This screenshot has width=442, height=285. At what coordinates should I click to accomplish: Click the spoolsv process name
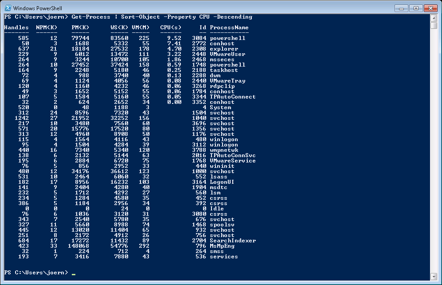222,225
